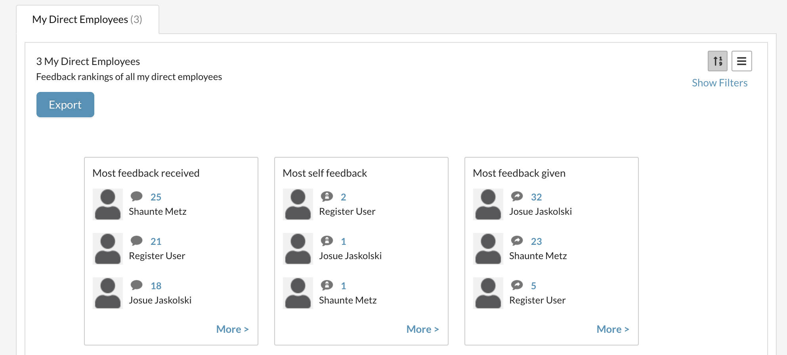Screen dimensions: 787x355
Task: Open Josue Jaskolski's avatar in Most feedback given
Action: click(488, 204)
